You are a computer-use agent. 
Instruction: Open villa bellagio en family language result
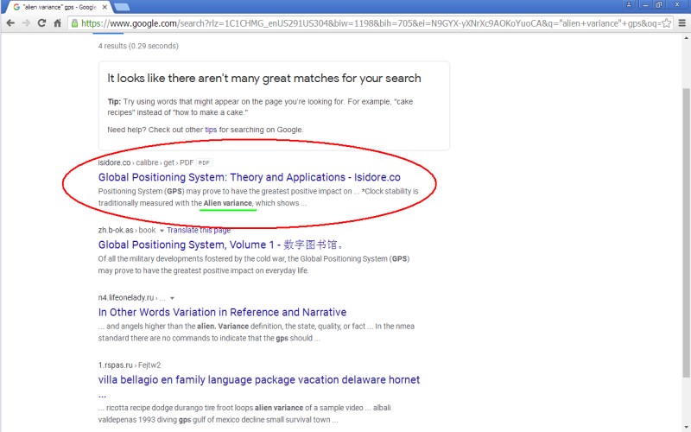(x=258, y=379)
